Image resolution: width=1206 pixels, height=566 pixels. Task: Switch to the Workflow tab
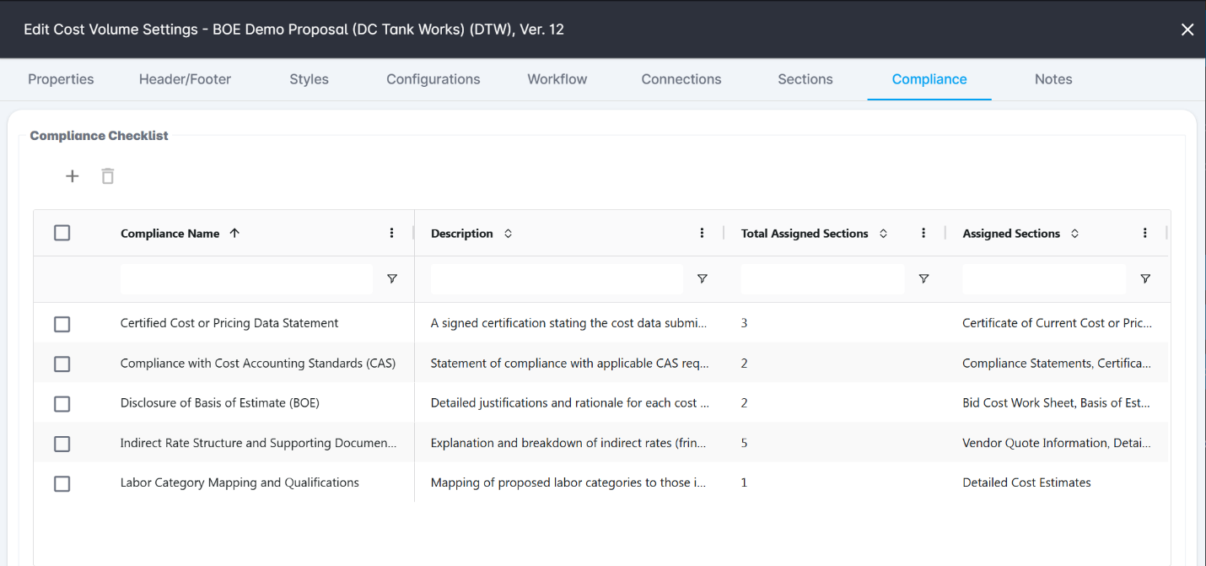(x=557, y=79)
